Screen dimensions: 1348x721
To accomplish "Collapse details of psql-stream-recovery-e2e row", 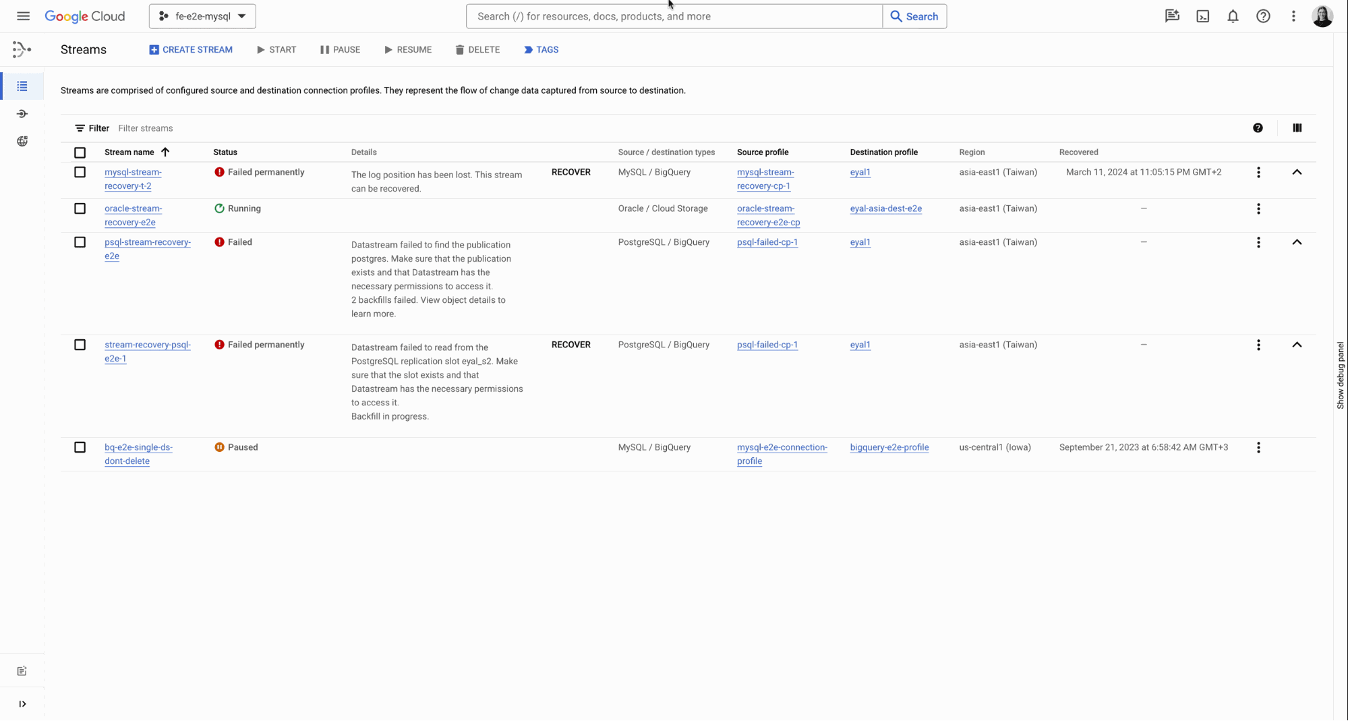I will tap(1297, 243).
